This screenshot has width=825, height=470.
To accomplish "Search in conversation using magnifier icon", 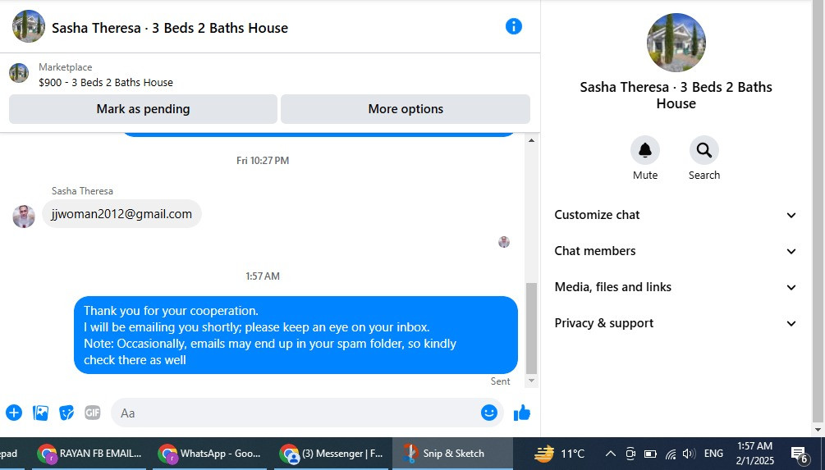I will pyautogui.click(x=704, y=150).
